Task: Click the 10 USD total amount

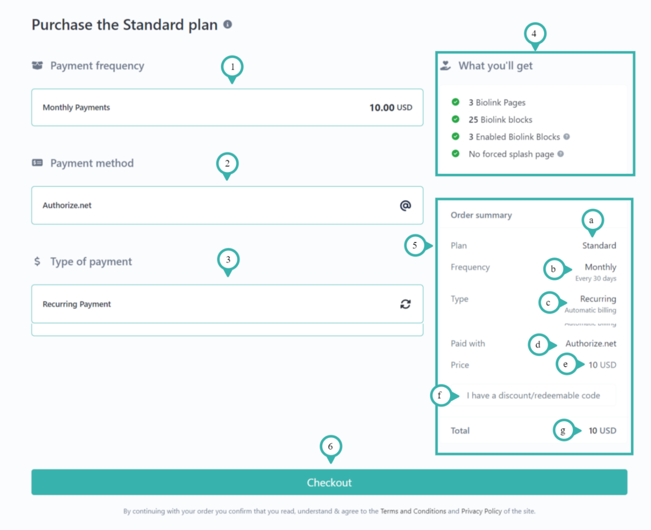Action: pyautogui.click(x=602, y=430)
